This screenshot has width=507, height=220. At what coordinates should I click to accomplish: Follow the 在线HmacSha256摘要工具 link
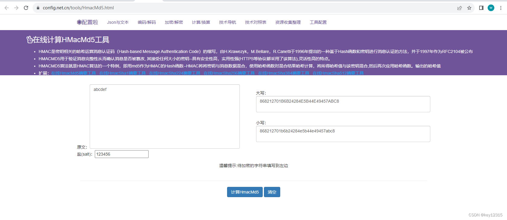click(229, 73)
